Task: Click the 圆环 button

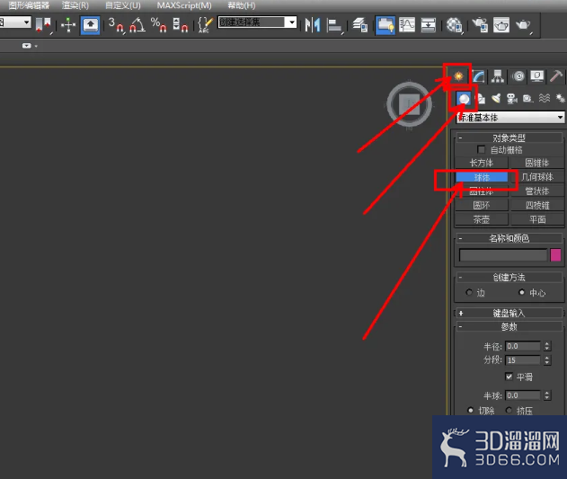Action: [x=482, y=205]
